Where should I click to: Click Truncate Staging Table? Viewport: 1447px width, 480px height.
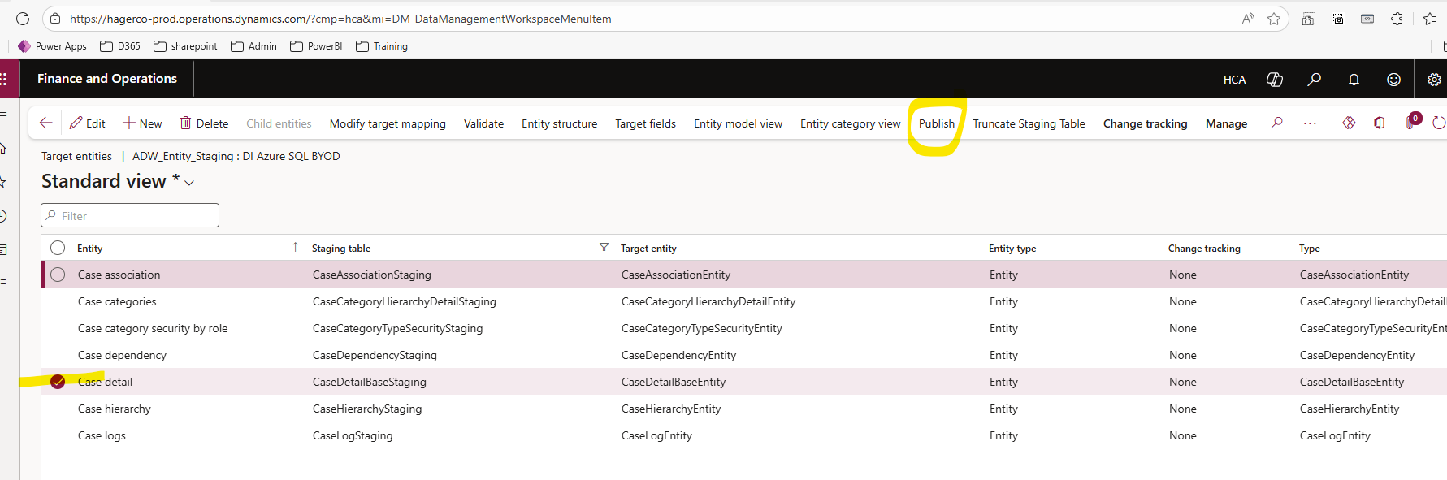click(x=1029, y=123)
